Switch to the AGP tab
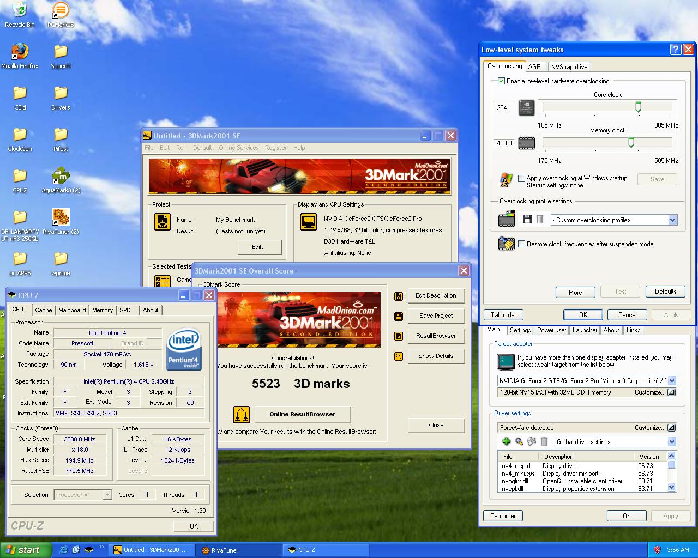 point(535,67)
